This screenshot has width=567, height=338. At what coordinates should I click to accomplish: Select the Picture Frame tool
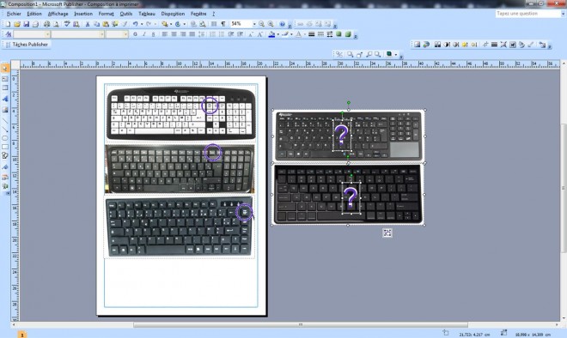click(5, 110)
